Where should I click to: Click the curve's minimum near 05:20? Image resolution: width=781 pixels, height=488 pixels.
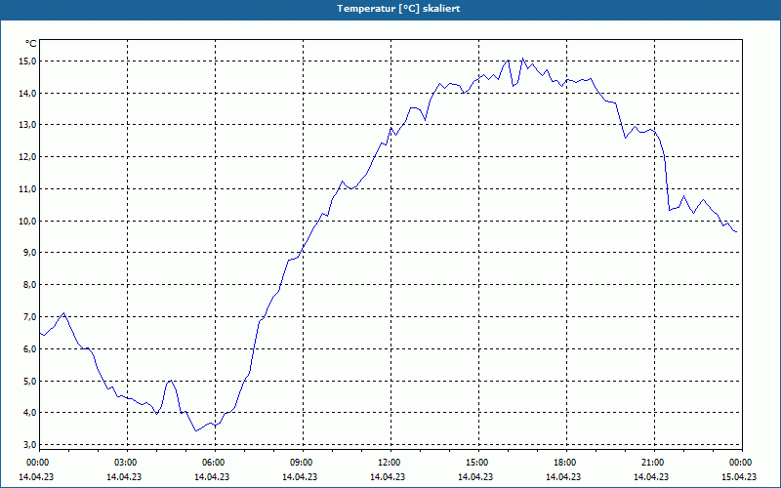click(196, 430)
